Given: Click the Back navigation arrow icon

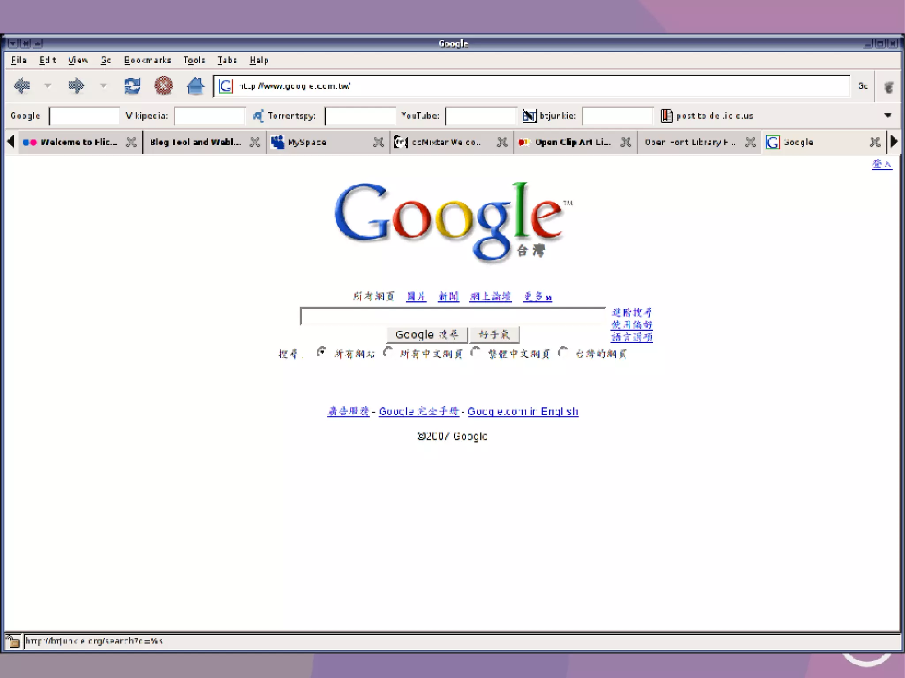Looking at the screenshot, I should click(22, 86).
